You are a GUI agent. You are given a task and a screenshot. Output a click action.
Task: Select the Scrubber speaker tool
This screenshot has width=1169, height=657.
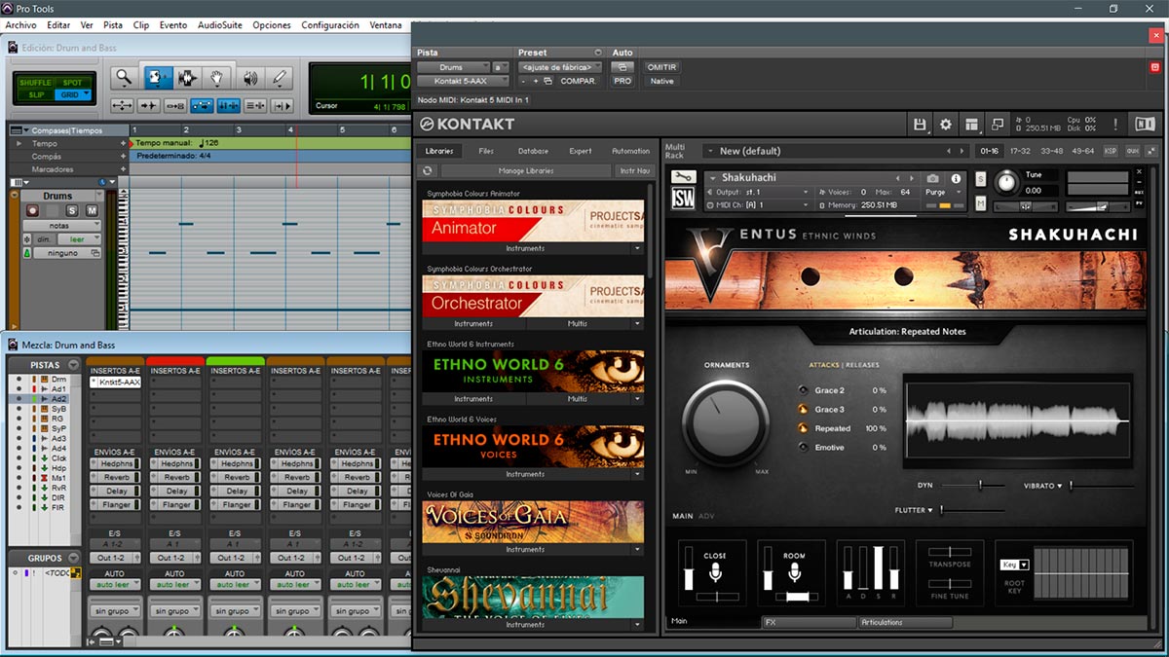249,78
